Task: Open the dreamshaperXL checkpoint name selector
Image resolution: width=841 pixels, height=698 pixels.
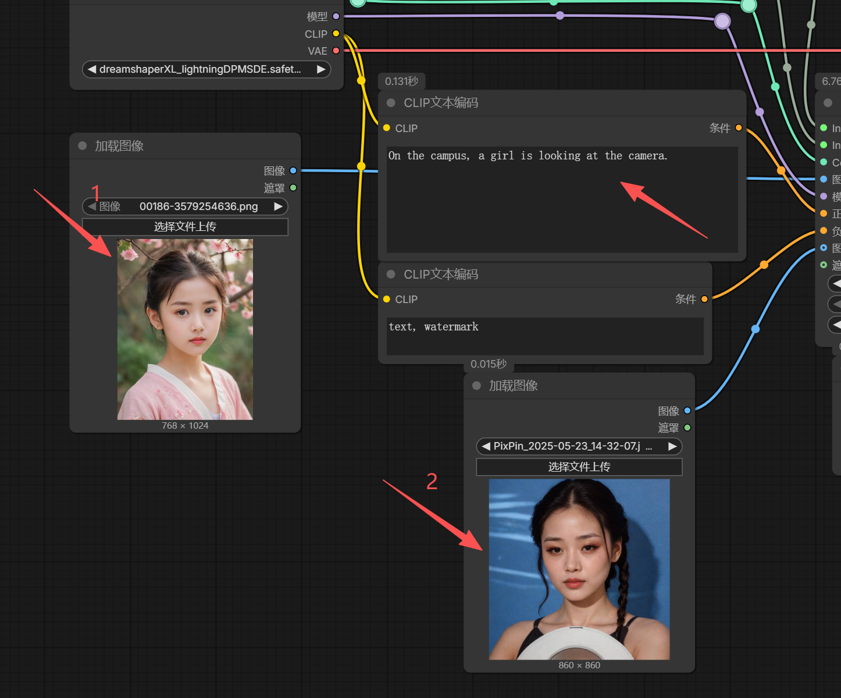Action: tap(206, 69)
